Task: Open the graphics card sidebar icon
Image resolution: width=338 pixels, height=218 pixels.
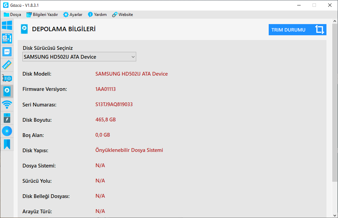Action: pos(7,78)
